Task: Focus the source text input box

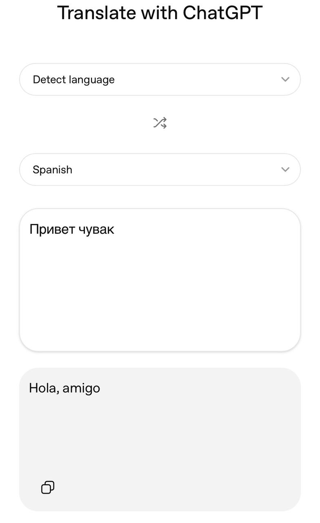Action: (160, 280)
